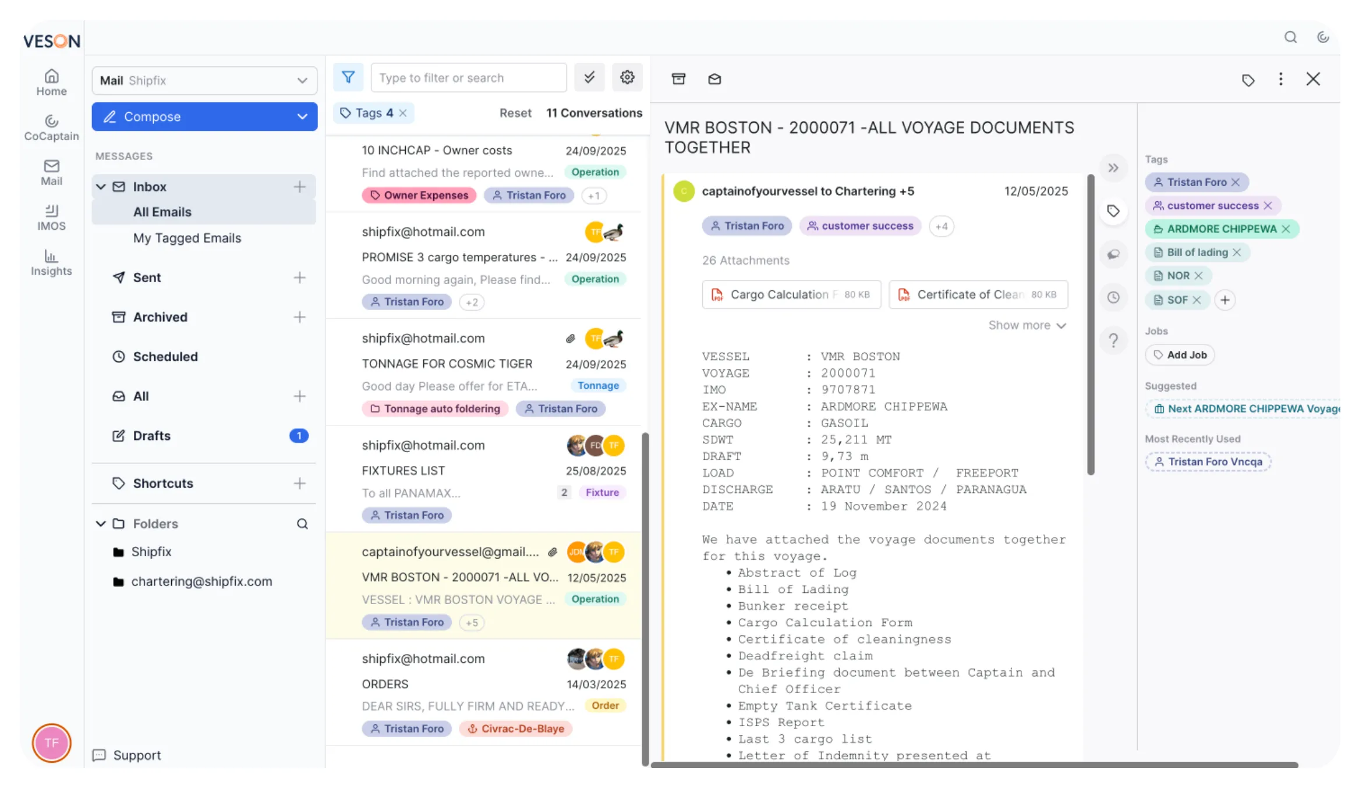Remove the Tristan Foro tag from the Tags panel

tap(1236, 182)
